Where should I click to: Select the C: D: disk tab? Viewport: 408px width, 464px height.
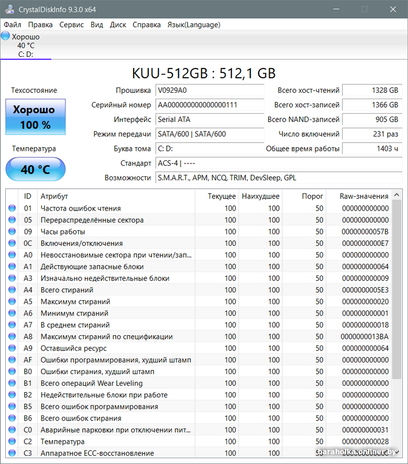25,45
